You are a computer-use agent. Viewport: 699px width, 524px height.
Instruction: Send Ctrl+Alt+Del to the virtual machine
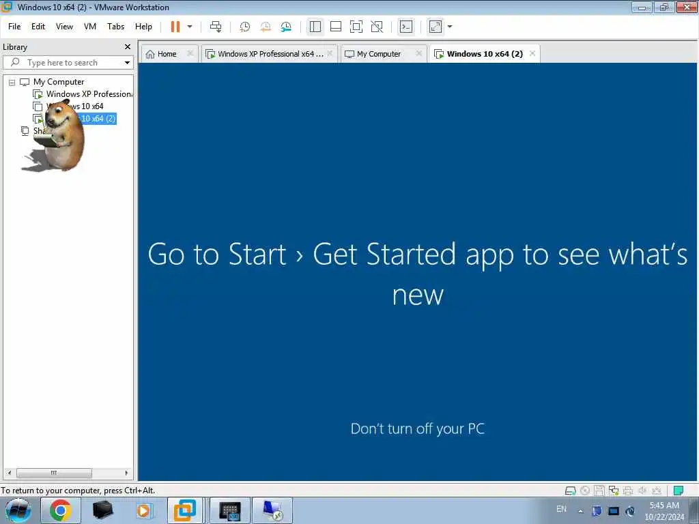(216, 27)
